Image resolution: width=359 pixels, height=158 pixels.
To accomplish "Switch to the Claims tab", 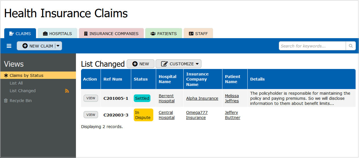I will click(20, 34).
